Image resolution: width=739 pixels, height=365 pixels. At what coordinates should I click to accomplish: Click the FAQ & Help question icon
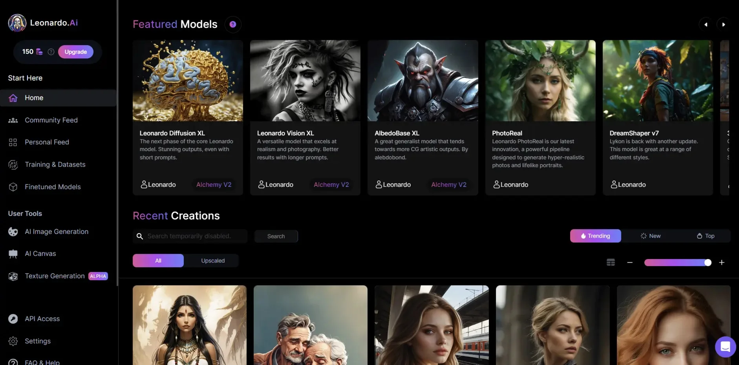point(13,363)
